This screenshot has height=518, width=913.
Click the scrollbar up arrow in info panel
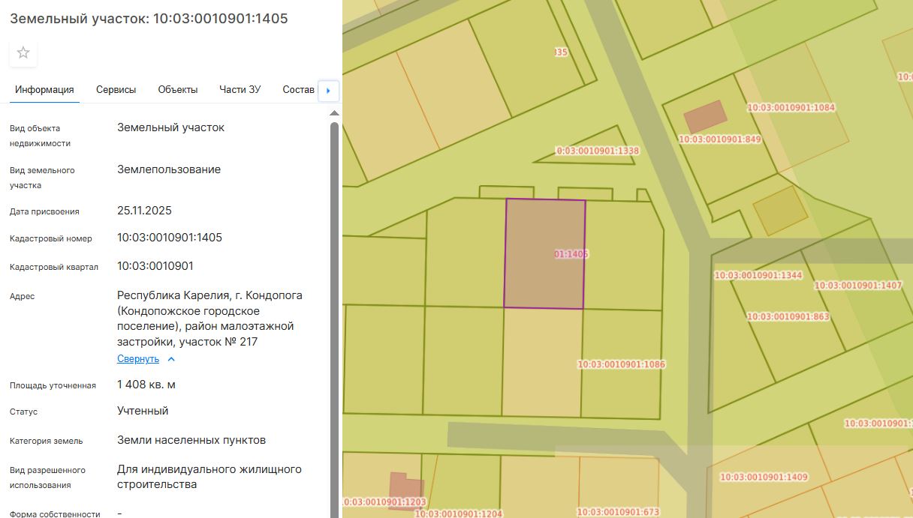pyautogui.click(x=334, y=113)
